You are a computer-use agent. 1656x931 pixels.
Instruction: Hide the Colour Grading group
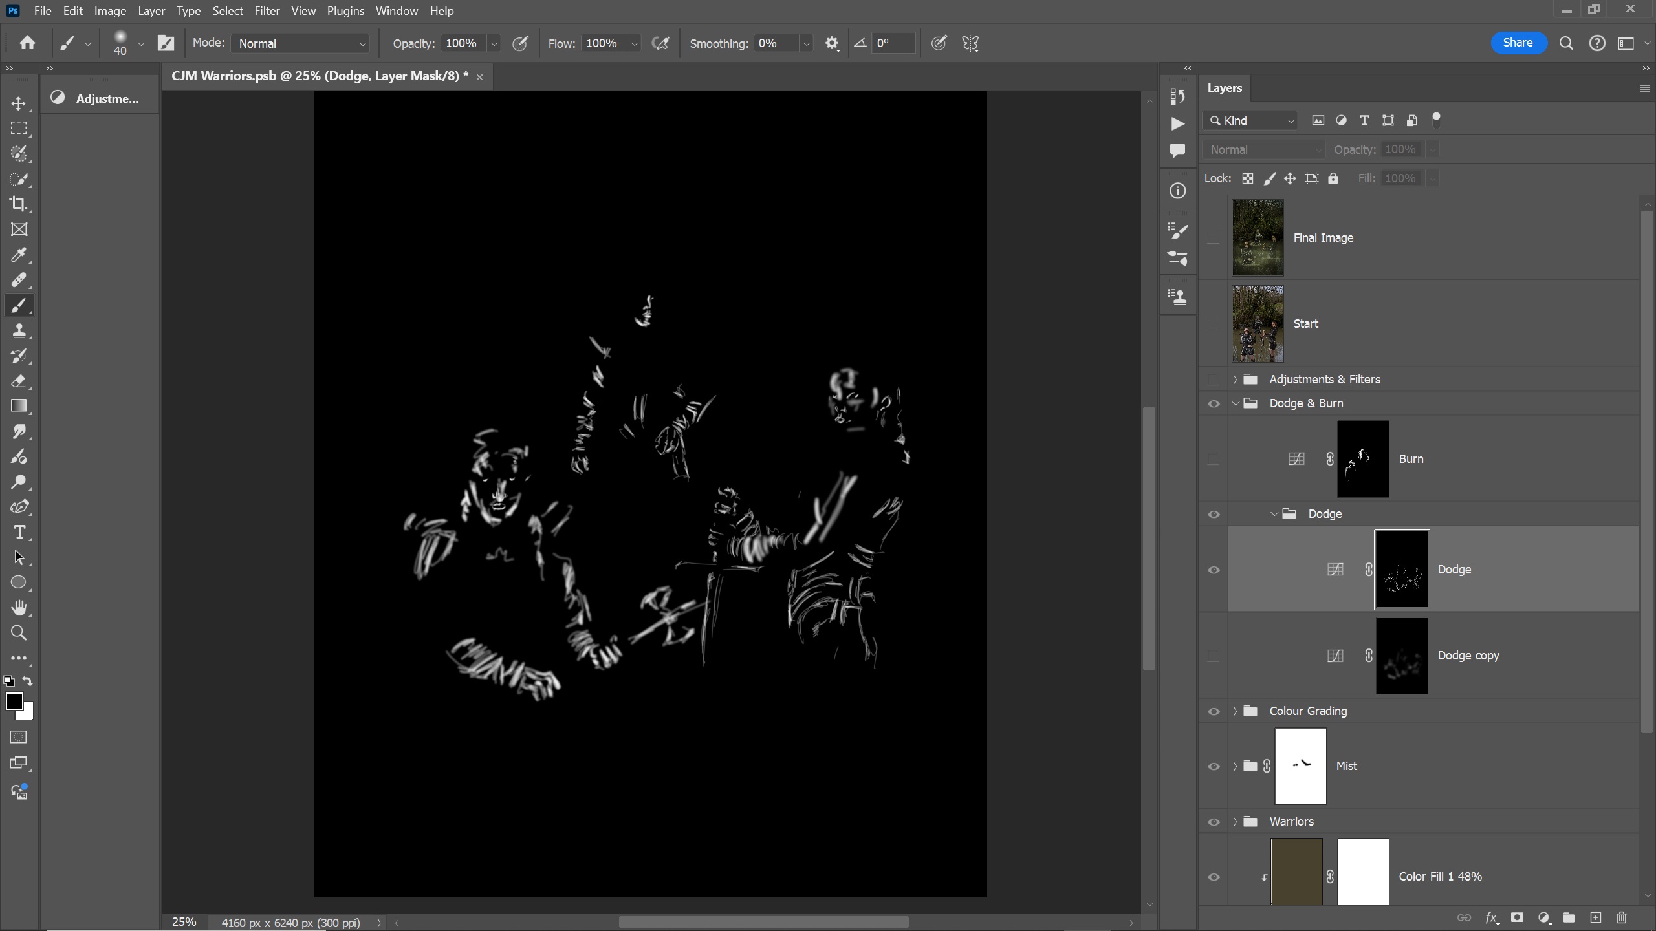(1214, 711)
